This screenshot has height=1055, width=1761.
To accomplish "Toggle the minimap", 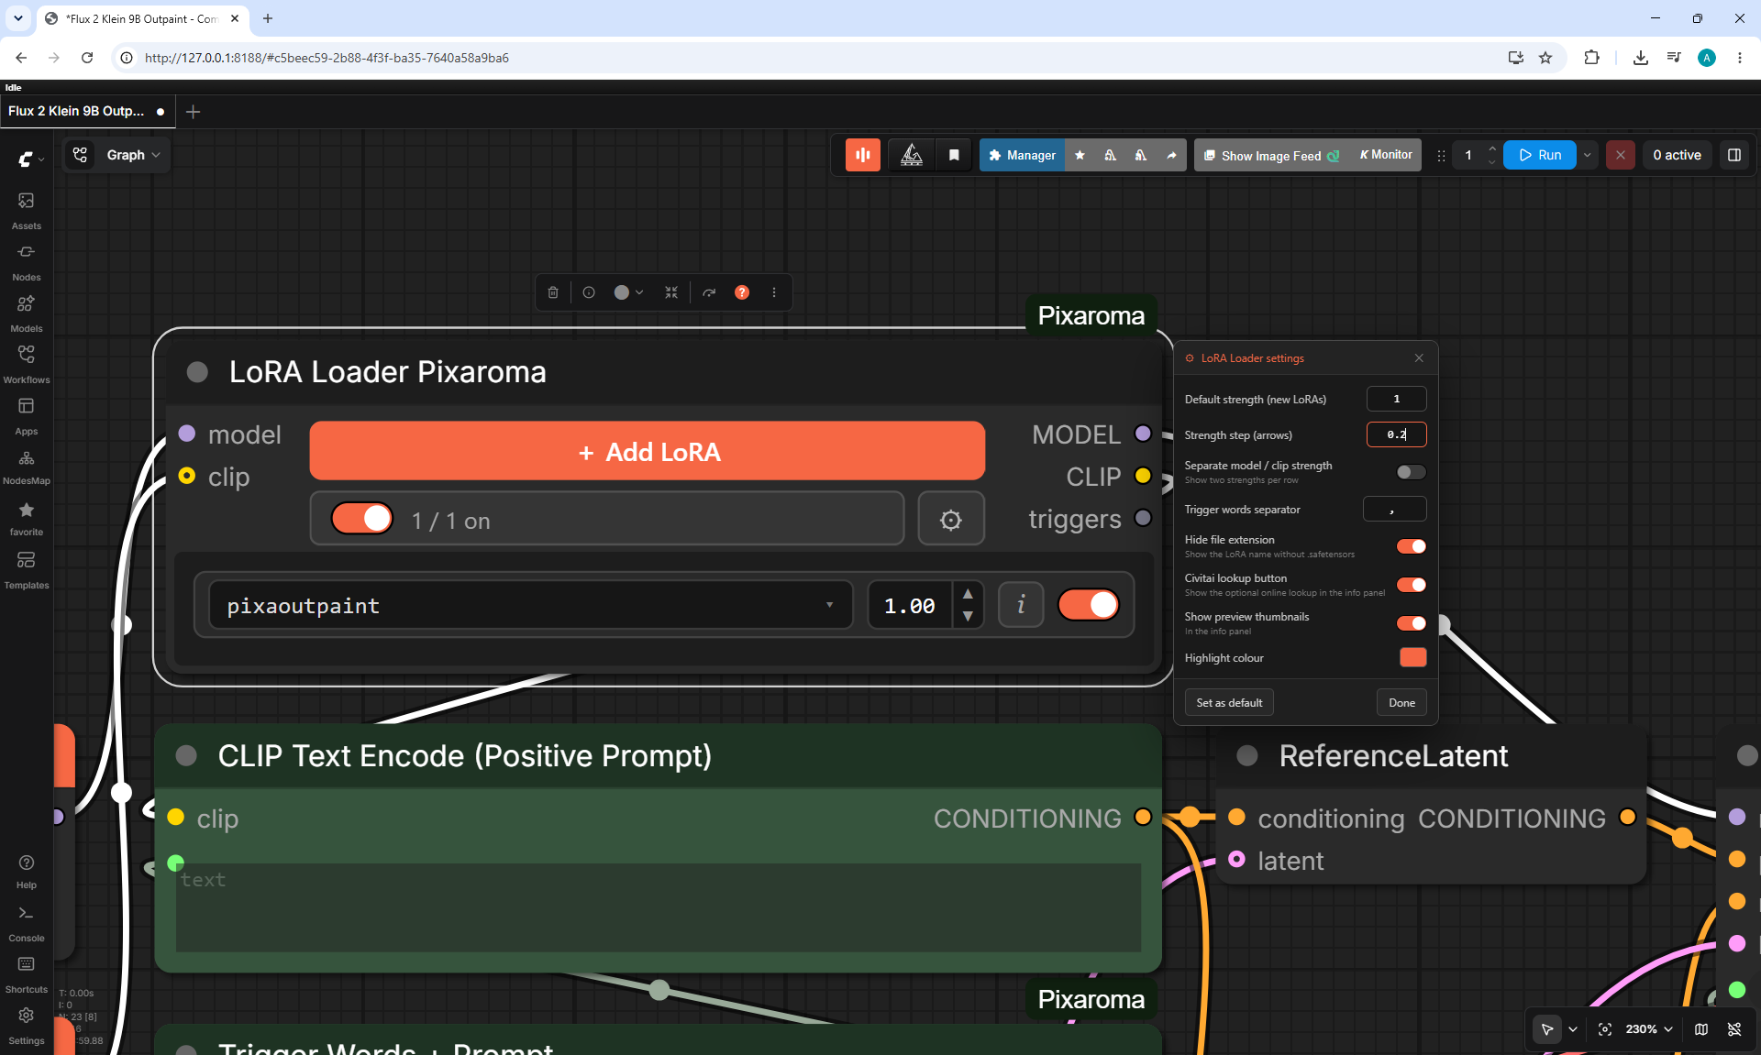I will point(1701,1029).
